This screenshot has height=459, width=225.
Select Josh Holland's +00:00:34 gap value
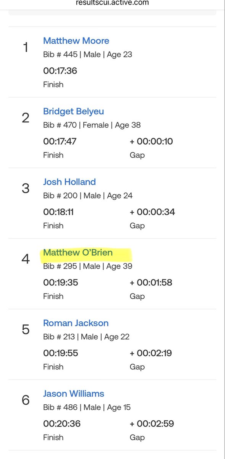point(152,212)
